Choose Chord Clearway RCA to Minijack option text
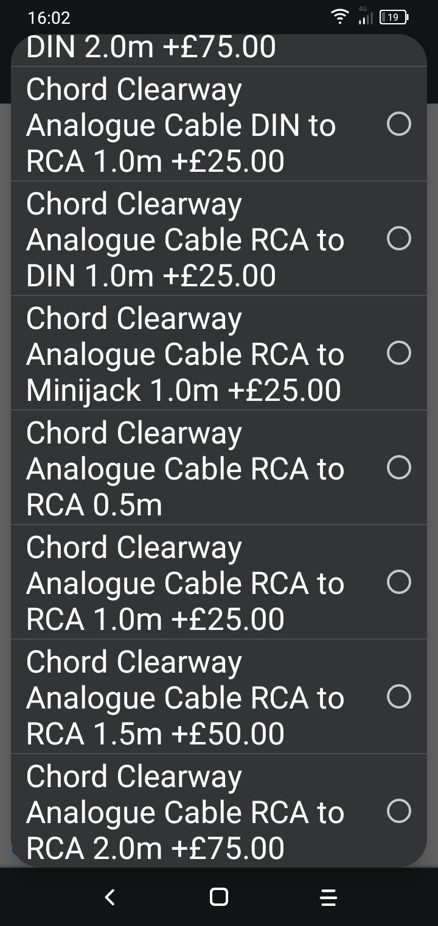Viewport: 438px width, 926px height. (x=185, y=354)
